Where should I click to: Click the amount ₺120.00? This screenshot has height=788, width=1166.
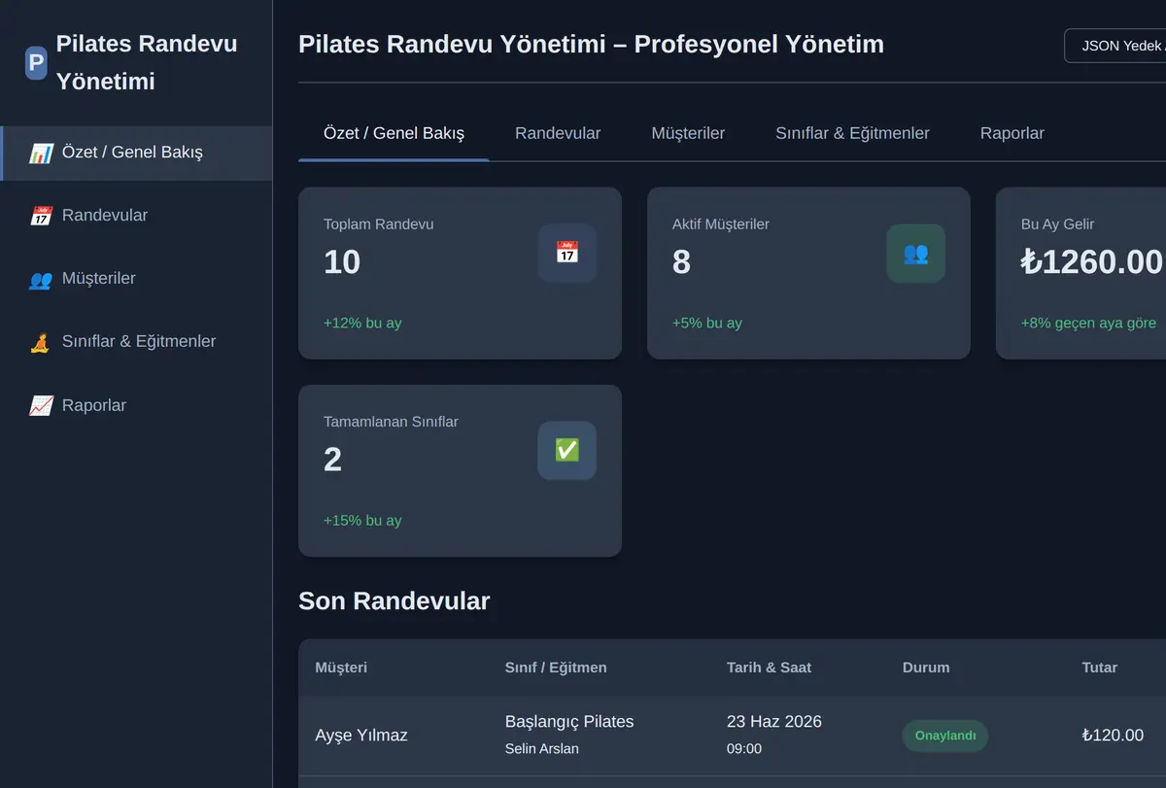(1113, 736)
